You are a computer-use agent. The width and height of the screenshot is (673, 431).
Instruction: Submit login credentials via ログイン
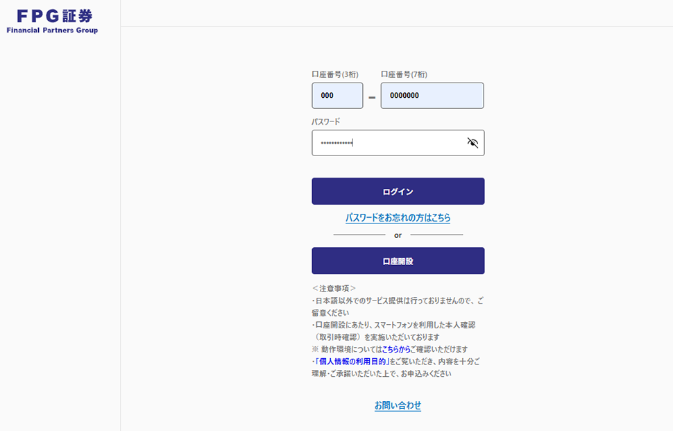(x=398, y=191)
